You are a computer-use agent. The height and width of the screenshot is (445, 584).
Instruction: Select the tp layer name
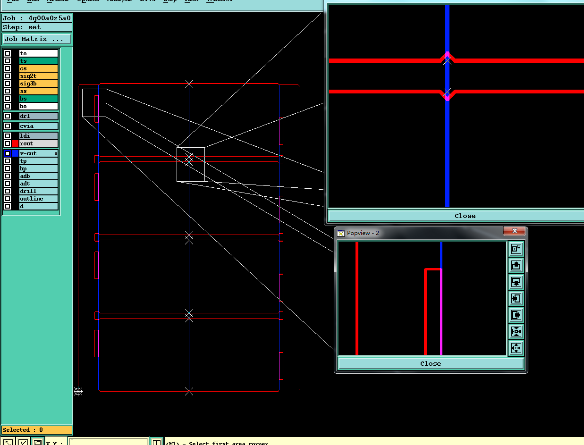(x=39, y=161)
